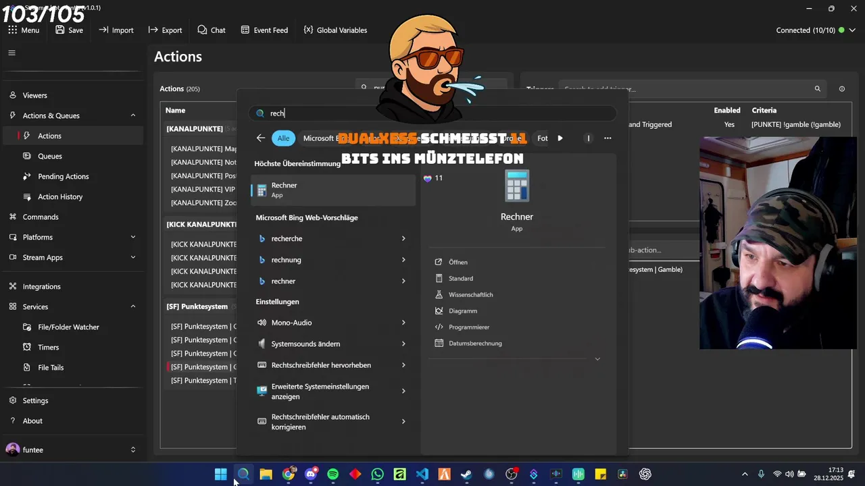Expand Rechtschreibfehler hervorheben arrow
This screenshot has height=486, width=865.
[x=403, y=365]
